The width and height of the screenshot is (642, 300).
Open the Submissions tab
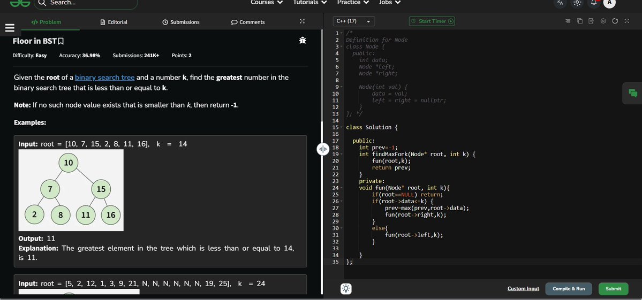click(x=181, y=22)
